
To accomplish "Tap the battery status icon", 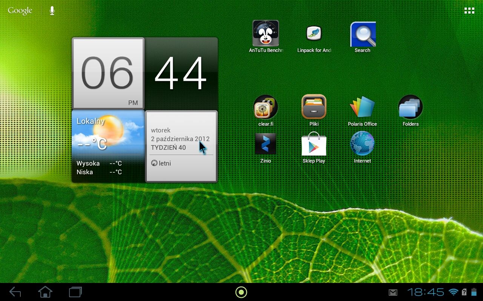I will (474, 292).
